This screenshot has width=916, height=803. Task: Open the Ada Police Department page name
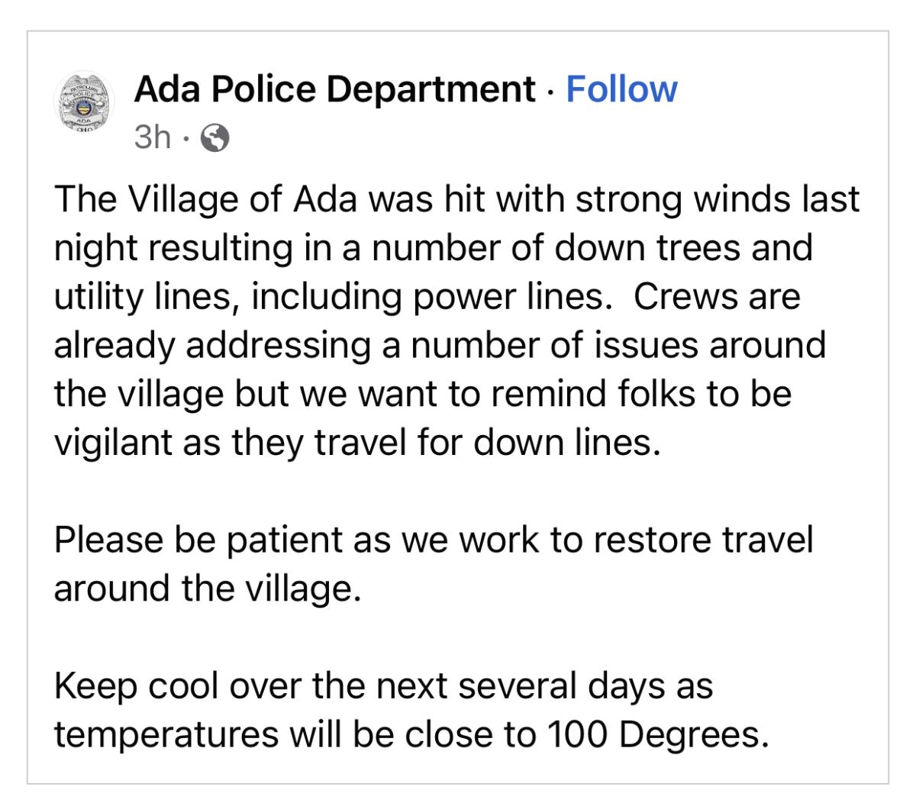334,89
